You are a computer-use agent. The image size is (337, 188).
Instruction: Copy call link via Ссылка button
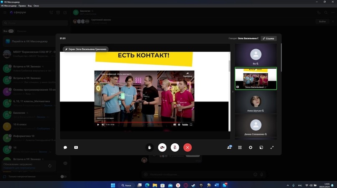pos(269,38)
